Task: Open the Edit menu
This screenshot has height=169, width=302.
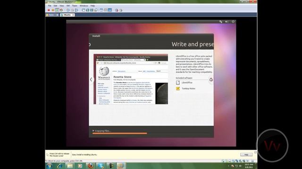Action: coord(55,6)
